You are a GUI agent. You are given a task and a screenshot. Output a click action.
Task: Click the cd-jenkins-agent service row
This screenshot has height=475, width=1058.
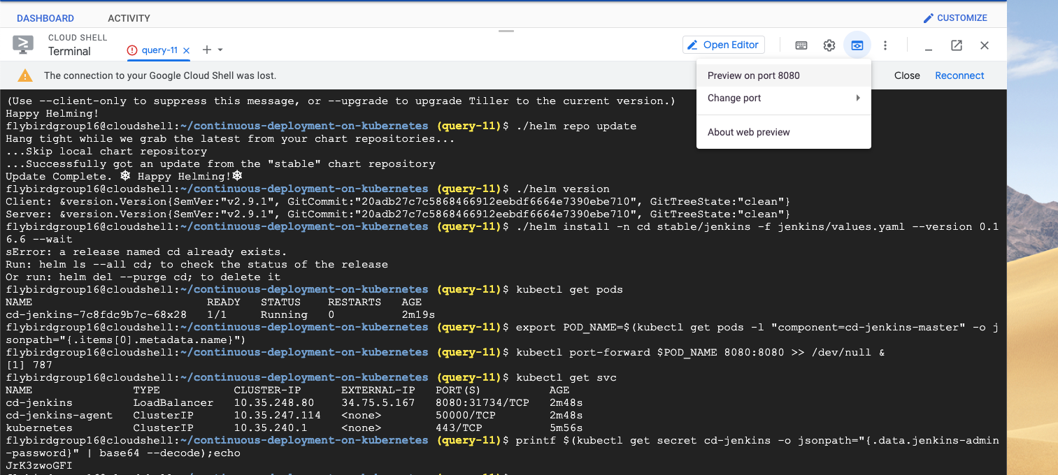(294, 415)
